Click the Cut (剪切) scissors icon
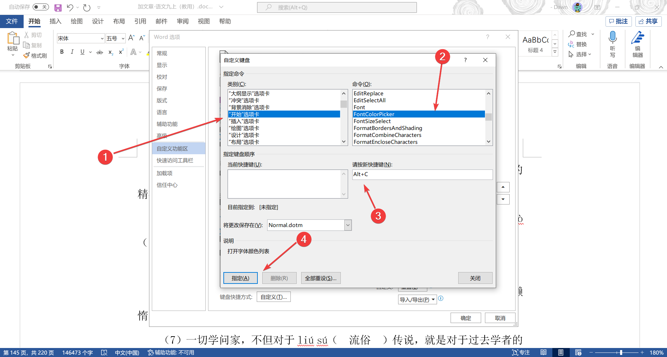Image resolution: width=667 pixels, height=357 pixels. 26,35
